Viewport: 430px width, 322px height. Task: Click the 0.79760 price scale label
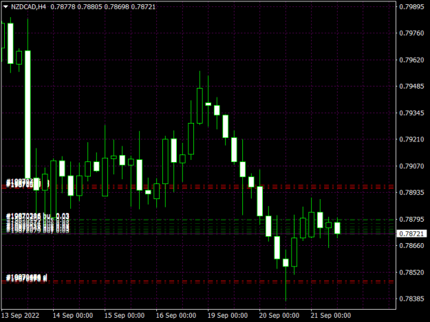point(411,33)
